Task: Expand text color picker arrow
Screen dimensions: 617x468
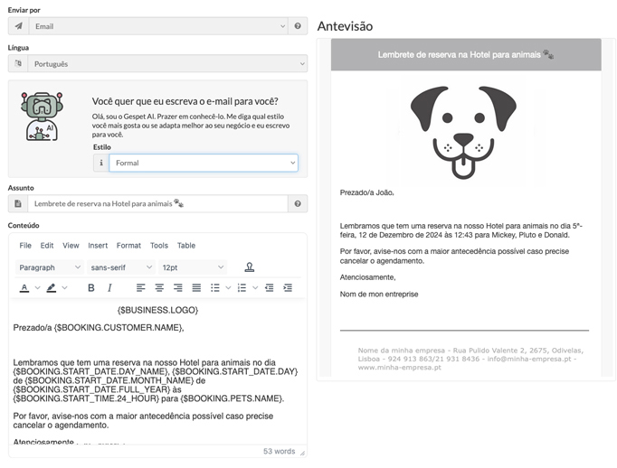Action: (x=37, y=287)
